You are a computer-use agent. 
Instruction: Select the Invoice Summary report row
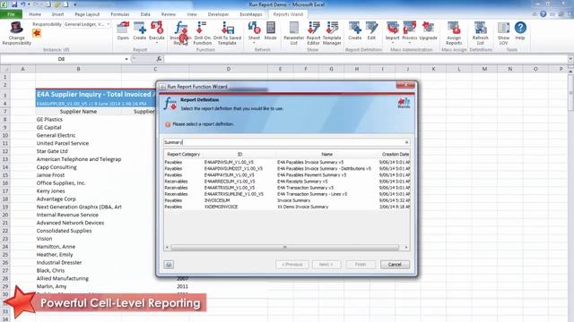[x=287, y=200]
